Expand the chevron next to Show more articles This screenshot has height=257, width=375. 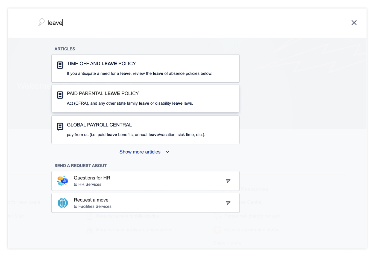pyautogui.click(x=168, y=152)
